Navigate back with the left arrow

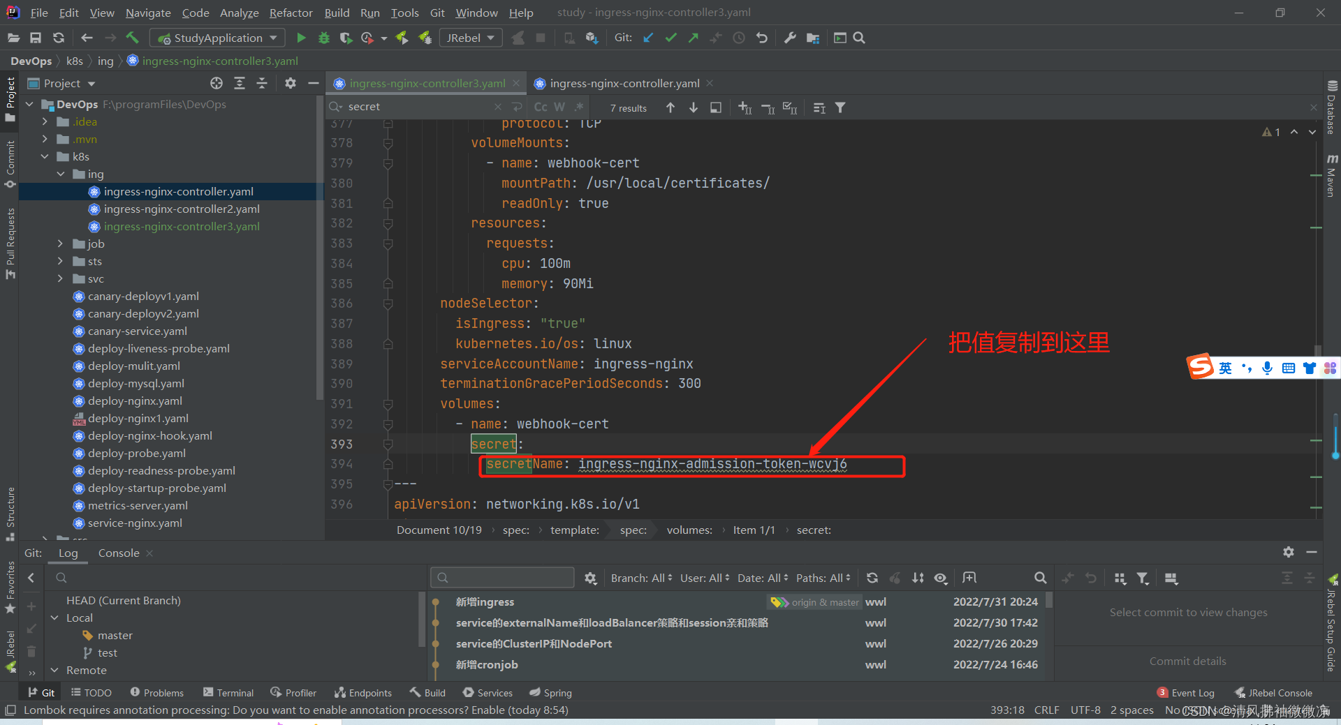[x=87, y=38]
